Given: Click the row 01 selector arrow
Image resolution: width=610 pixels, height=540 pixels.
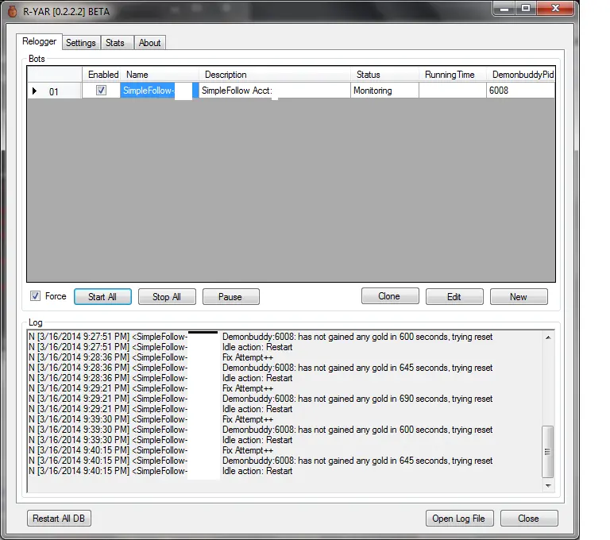Looking at the screenshot, I should pos(34,91).
